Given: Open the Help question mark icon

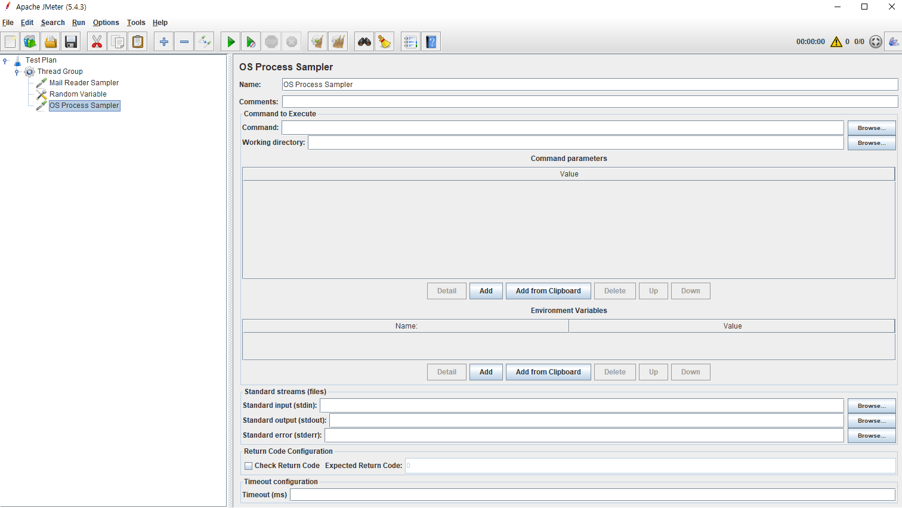Looking at the screenshot, I should [x=431, y=42].
